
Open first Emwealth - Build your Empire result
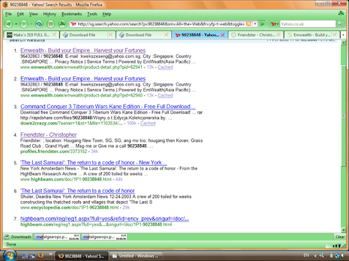(x=83, y=50)
